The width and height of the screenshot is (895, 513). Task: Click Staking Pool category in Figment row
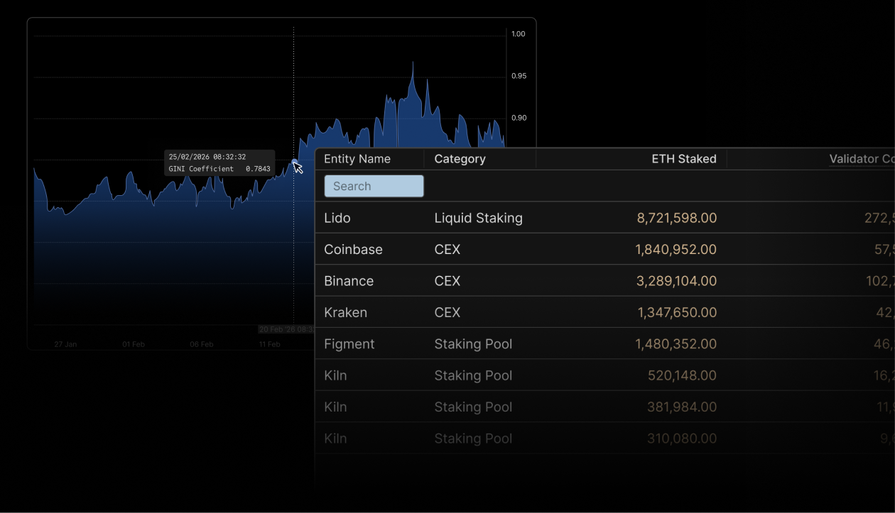(x=473, y=344)
